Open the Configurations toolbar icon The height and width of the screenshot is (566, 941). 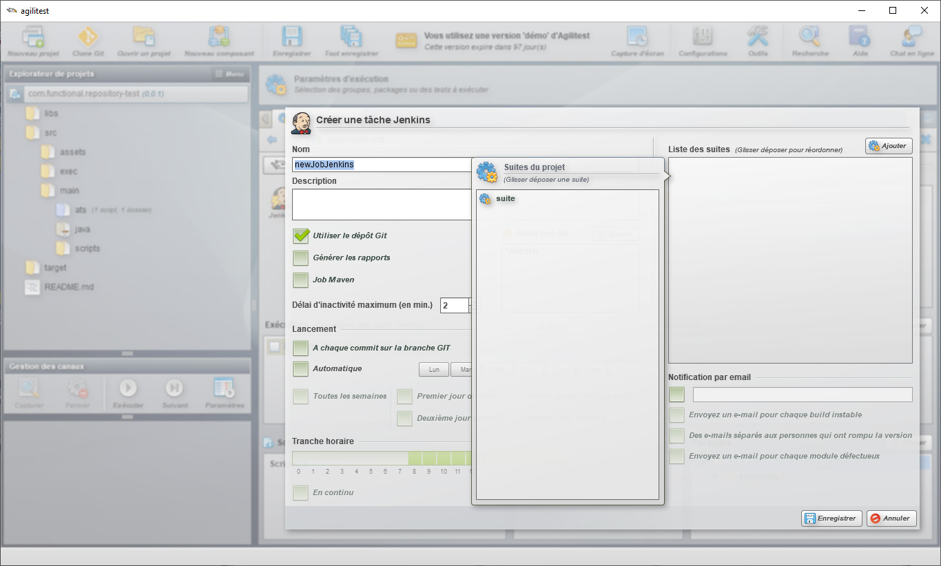(703, 36)
